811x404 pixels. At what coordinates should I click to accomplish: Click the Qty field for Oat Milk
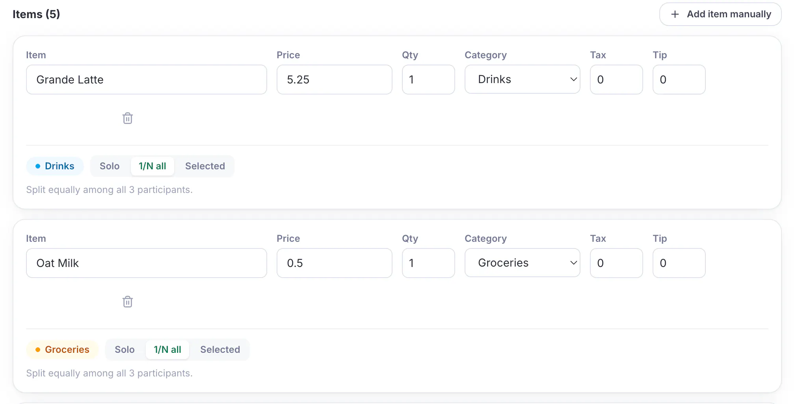[x=428, y=263]
